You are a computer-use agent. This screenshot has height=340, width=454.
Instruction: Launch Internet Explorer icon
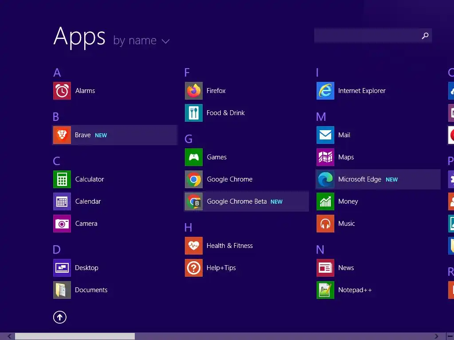[x=325, y=91]
